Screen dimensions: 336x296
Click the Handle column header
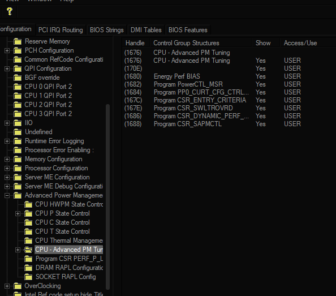coord(136,43)
